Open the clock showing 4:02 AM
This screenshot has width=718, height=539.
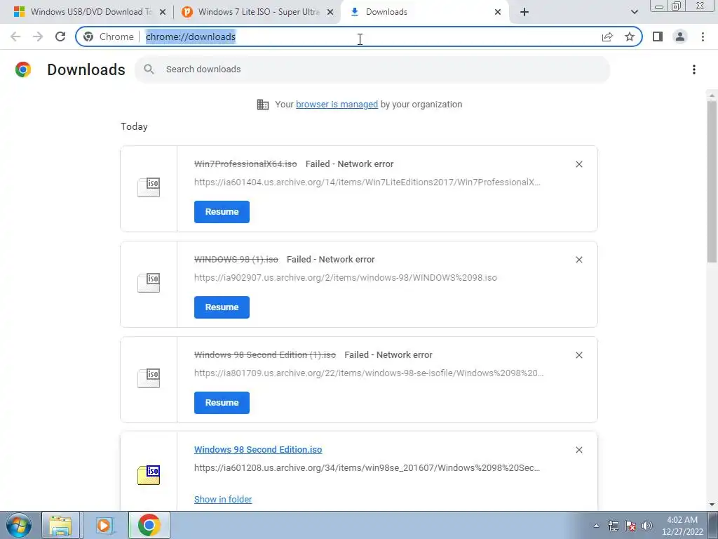click(682, 526)
